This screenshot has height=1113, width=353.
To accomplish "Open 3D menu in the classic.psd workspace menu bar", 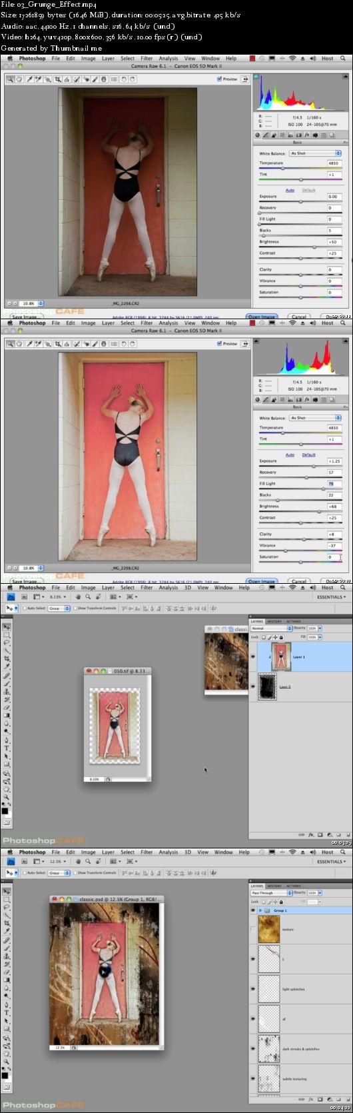I will click(x=188, y=852).
